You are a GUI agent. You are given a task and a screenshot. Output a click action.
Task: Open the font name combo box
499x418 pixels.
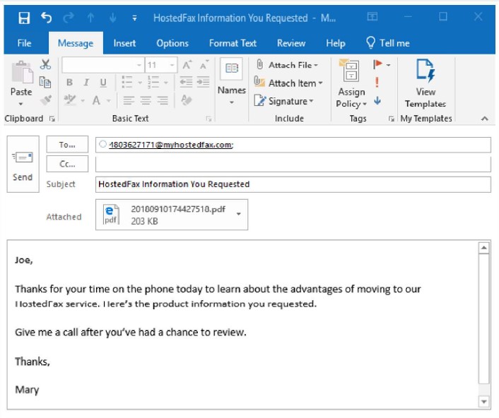103,65
